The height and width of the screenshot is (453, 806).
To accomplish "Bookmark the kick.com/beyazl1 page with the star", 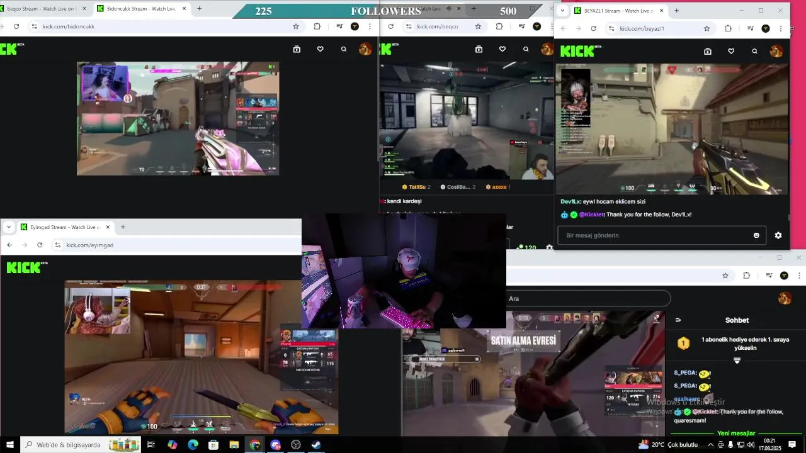I will pos(707,28).
